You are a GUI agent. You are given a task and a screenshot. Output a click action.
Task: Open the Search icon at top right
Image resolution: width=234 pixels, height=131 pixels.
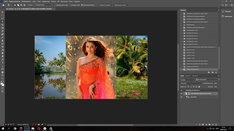[223, 5]
